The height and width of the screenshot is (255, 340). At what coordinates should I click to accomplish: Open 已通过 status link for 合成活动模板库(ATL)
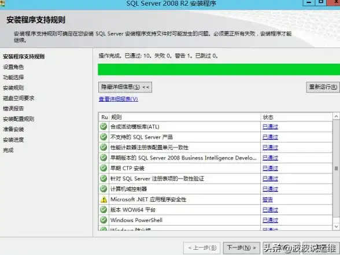[x=270, y=127]
